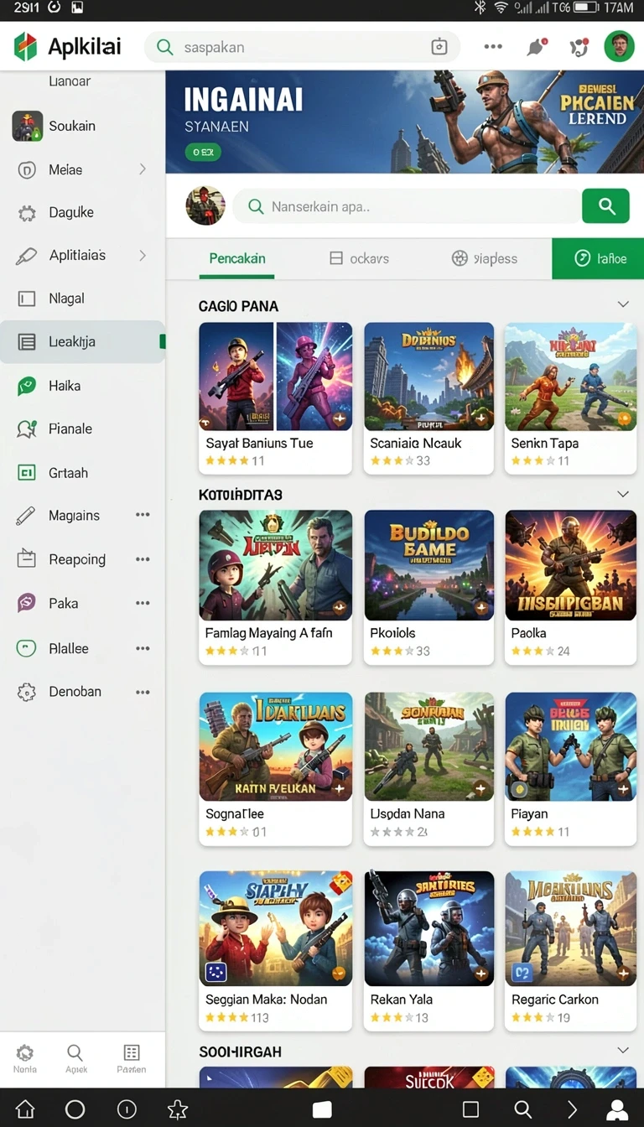Open the Pkoiols game card
Image resolution: width=644 pixels, height=1127 pixels.
[x=428, y=587]
